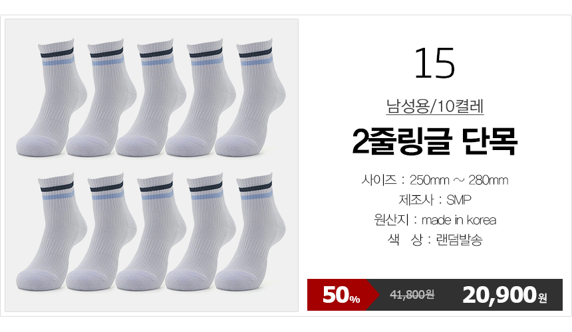Click the 사이즈 250mm ~ 280mm text
The height and width of the screenshot is (332, 572).
coord(435,180)
